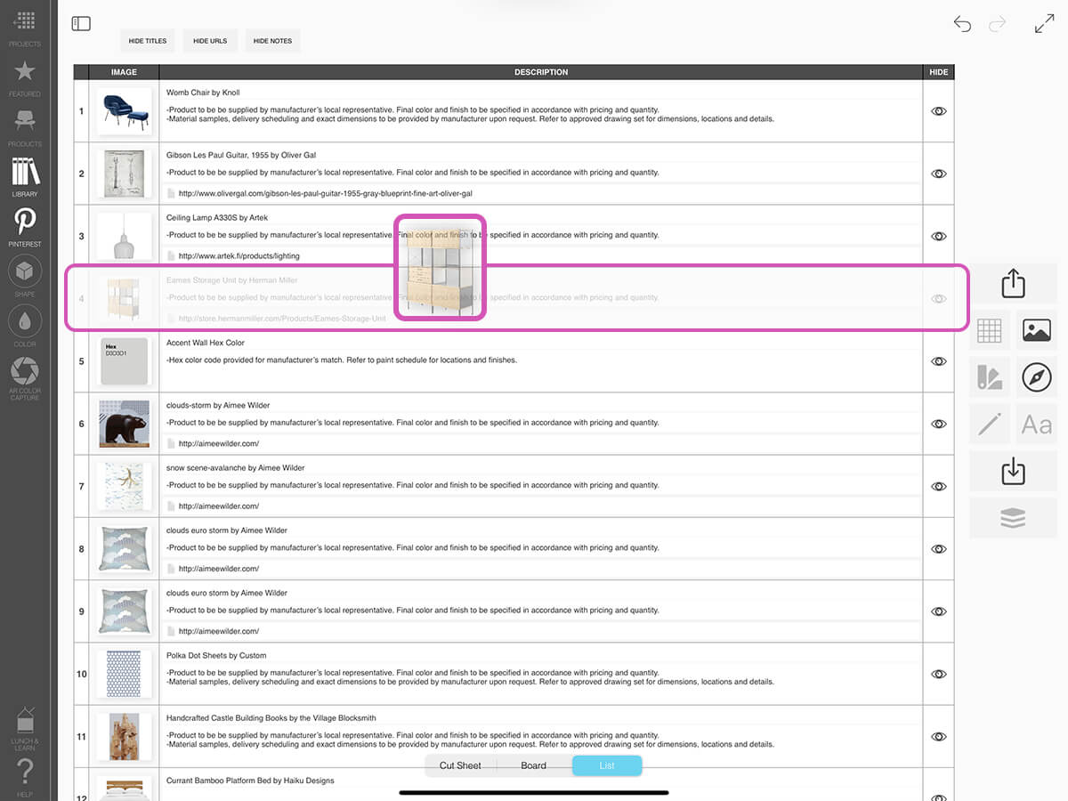This screenshot has width=1068, height=801.
Task: Toggle visibility of Accent Wall Hex Color
Action: [938, 361]
